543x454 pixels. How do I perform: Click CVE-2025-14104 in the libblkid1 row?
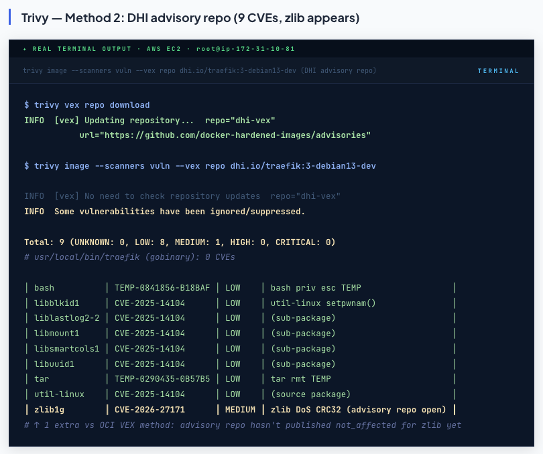[x=149, y=303]
